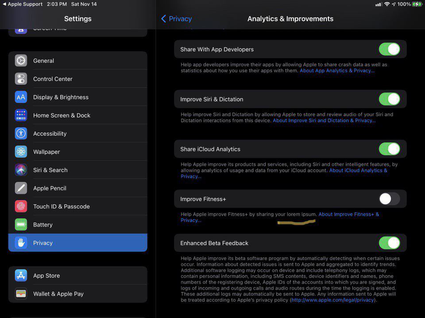Tap the Apple Pencil icon

click(x=21, y=188)
